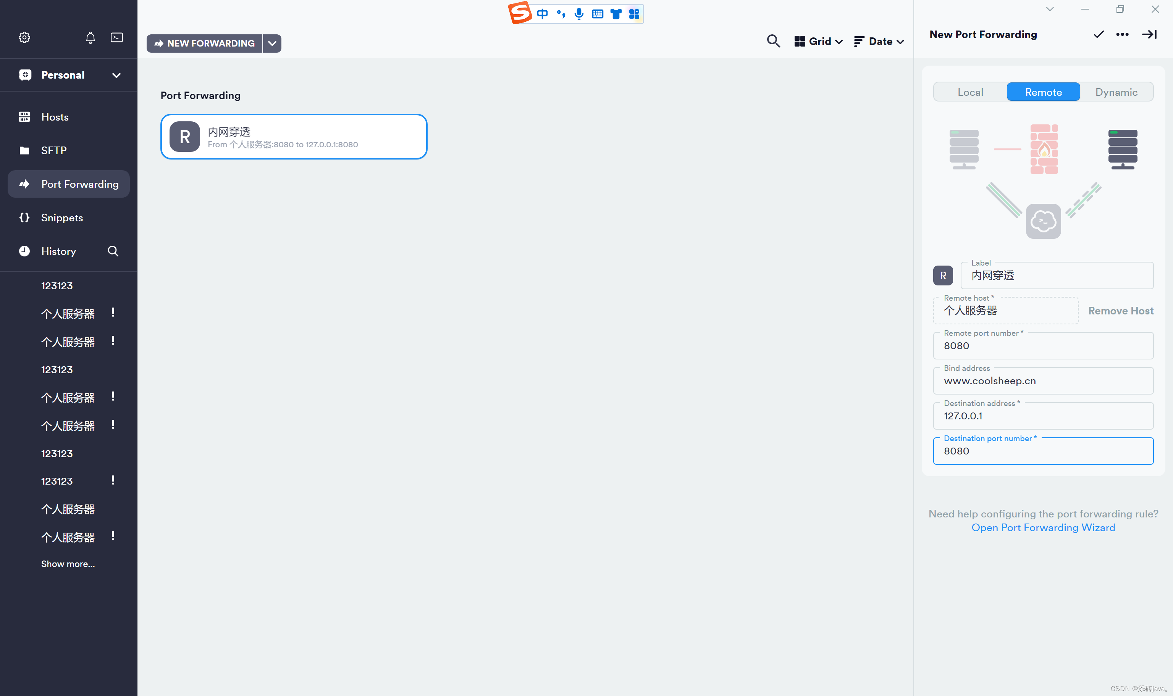This screenshot has width=1173, height=696.
Task: Select the Dynamic forwarding type
Action: pyautogui.click(x=1116, y=92)
